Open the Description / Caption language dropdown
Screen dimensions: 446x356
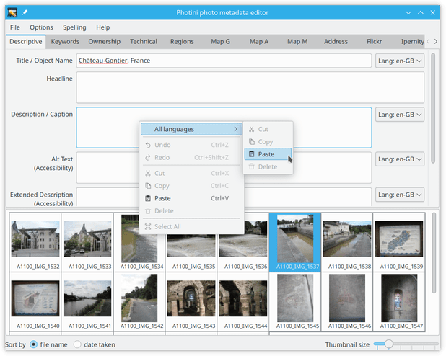point(400,115)
